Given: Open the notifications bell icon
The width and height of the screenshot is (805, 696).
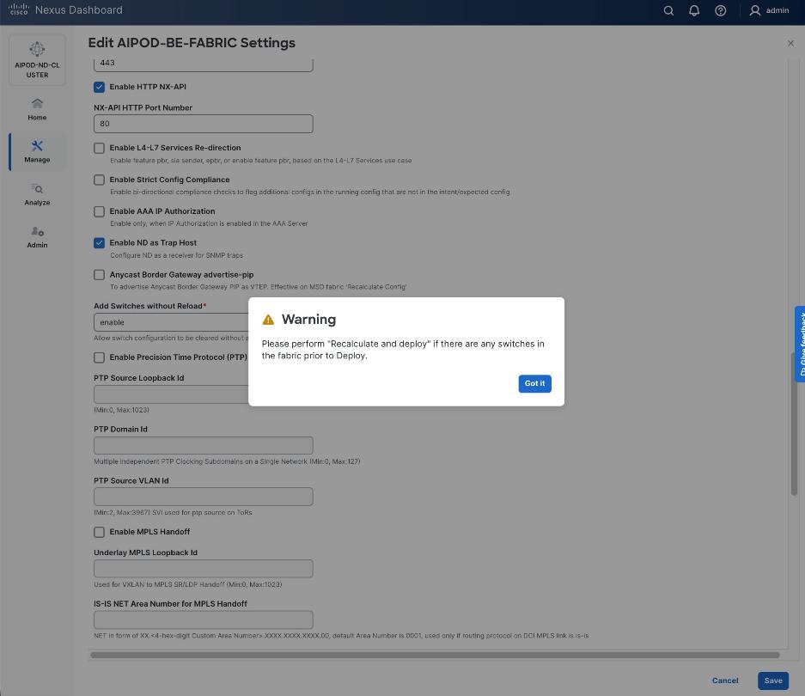Looking at the screenshot, I should [x=694, y=10].
